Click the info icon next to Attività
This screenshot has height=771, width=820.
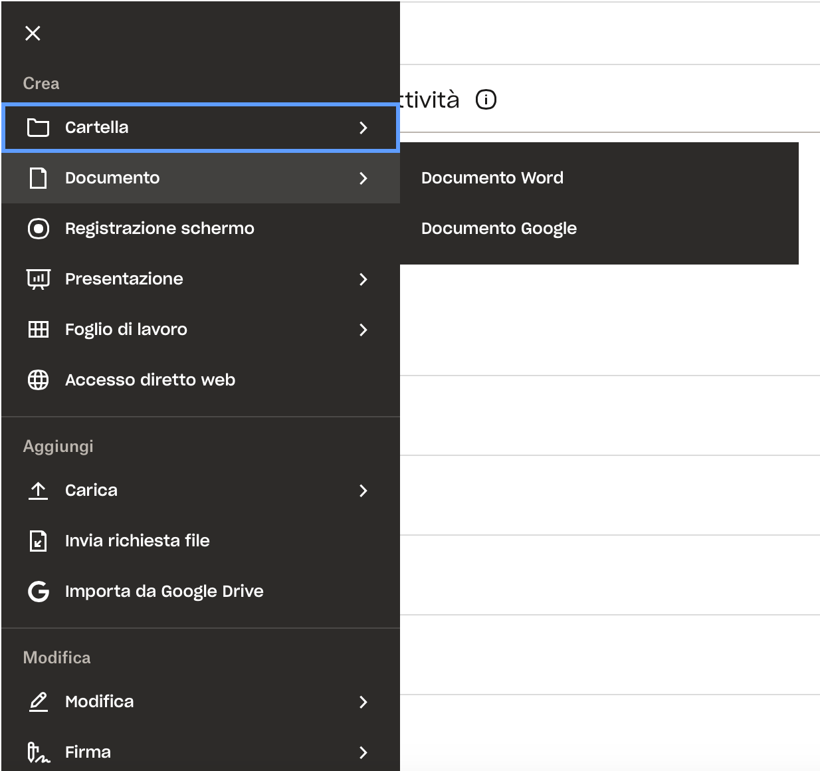[x=486, y=100]
